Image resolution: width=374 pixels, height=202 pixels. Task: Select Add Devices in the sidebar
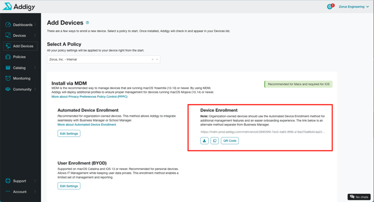[x=21, y=46]
